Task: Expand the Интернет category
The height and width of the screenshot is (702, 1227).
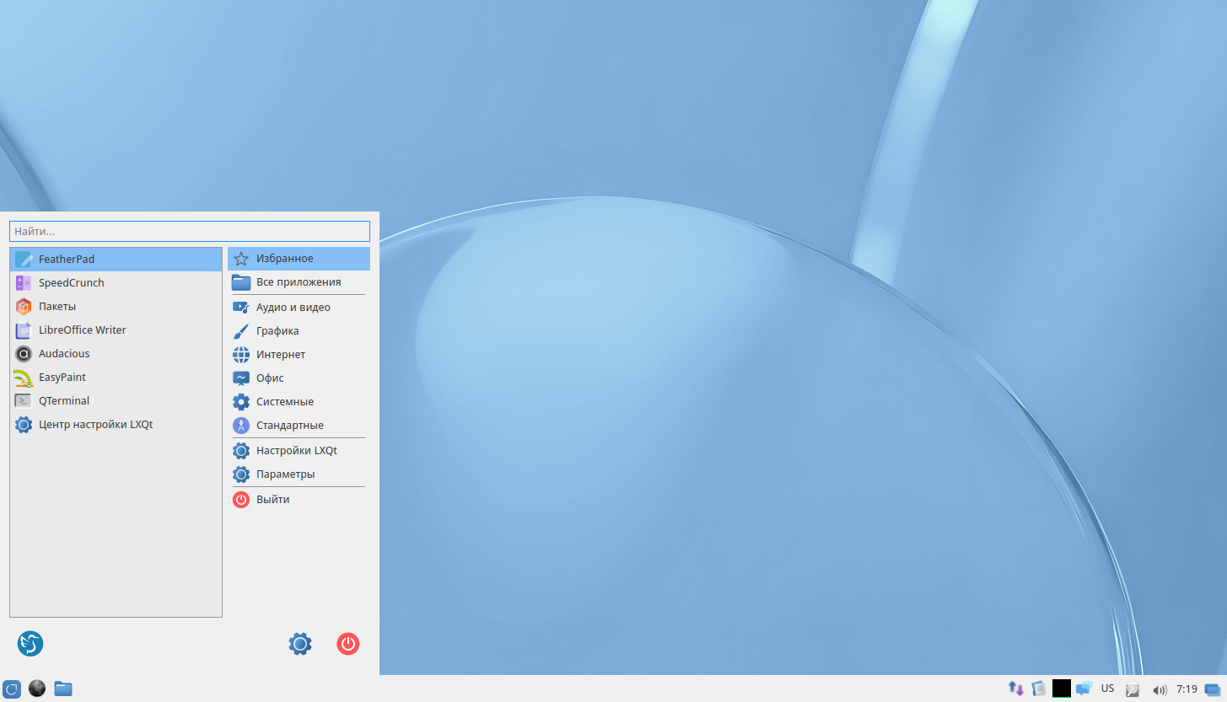Action: (299, 355)
